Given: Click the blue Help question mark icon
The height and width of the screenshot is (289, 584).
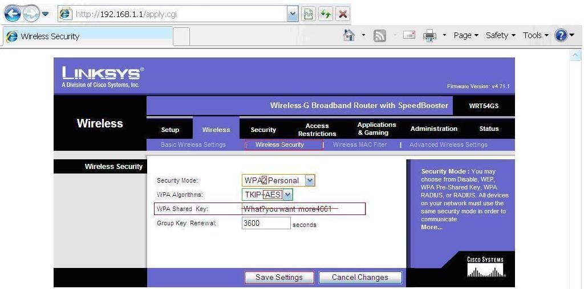Looking at the screenshot, I should coord(561,36).
